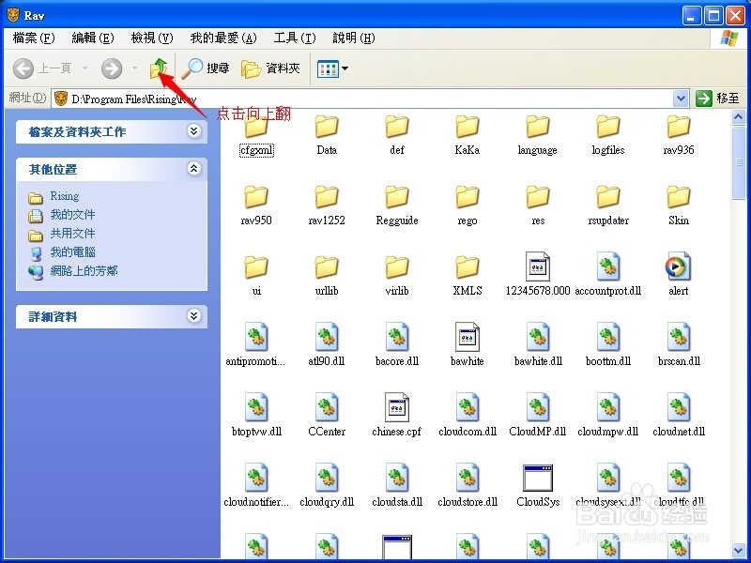Select the urllib folder icon
The image size is (751, 563).
327,267
